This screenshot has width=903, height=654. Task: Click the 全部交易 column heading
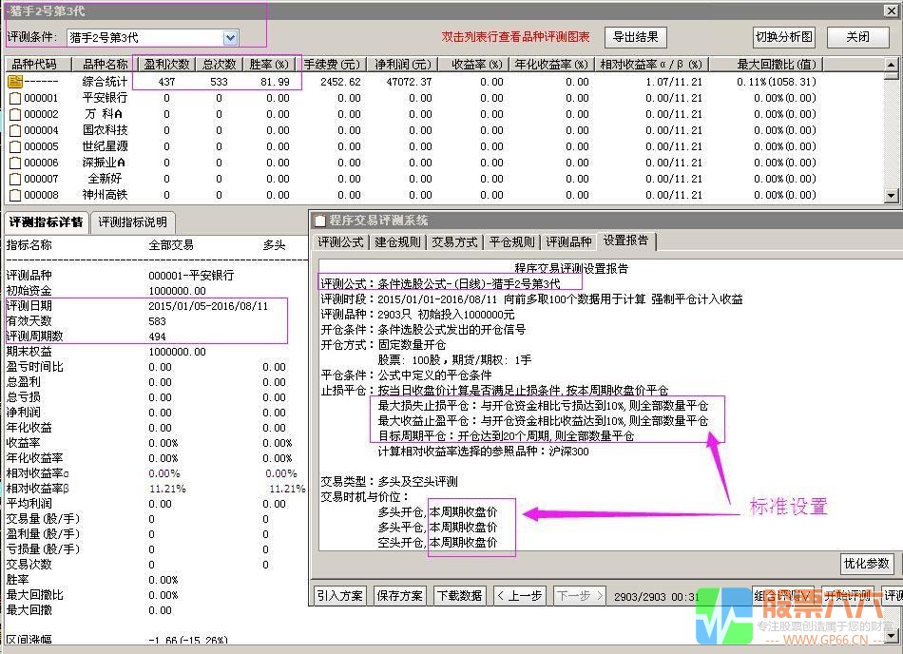pos(171,245)
